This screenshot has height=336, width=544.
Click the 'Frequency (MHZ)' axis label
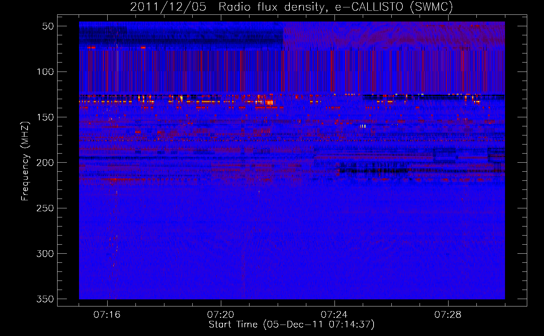(25, 161)
